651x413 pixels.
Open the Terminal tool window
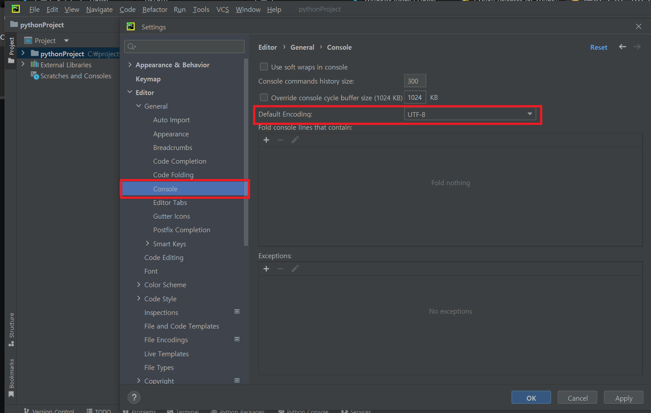click(183, 411)
